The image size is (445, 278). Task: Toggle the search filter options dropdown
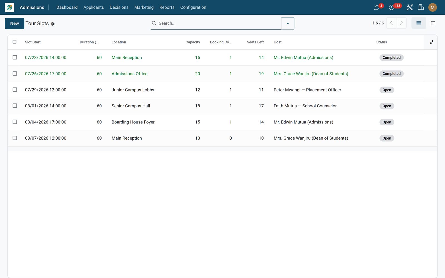pyautogui.click(x=288, y=23)
